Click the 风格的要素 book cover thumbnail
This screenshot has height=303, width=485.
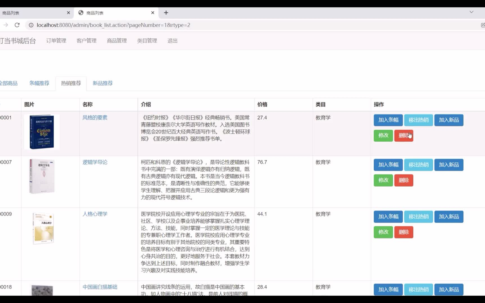coord(42,132)
